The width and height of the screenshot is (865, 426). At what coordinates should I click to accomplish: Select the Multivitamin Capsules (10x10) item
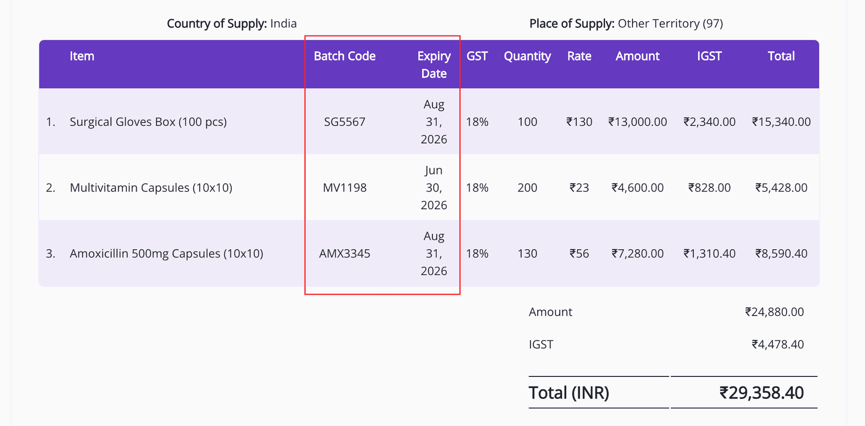[151, 188]
